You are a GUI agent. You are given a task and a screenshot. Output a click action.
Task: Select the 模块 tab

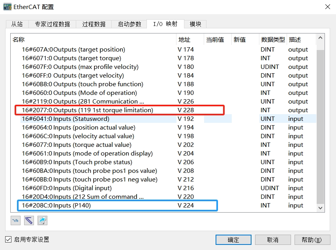(195, 24)
